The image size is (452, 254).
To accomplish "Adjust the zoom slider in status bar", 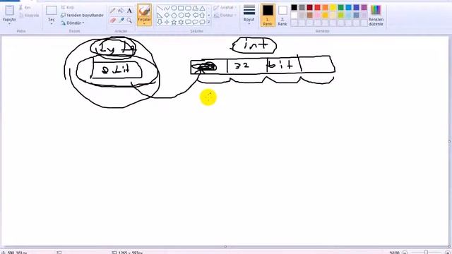I will [x=426, y=253].
